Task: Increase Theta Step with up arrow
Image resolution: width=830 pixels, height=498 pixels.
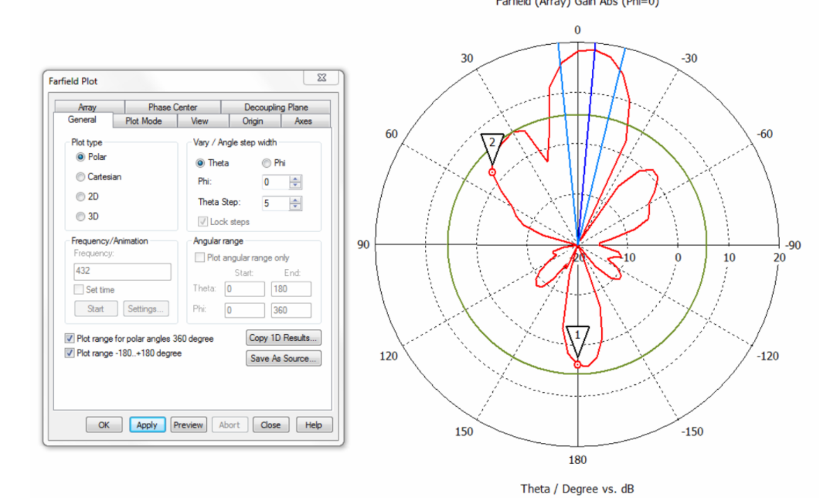Action: coord(296,200)
